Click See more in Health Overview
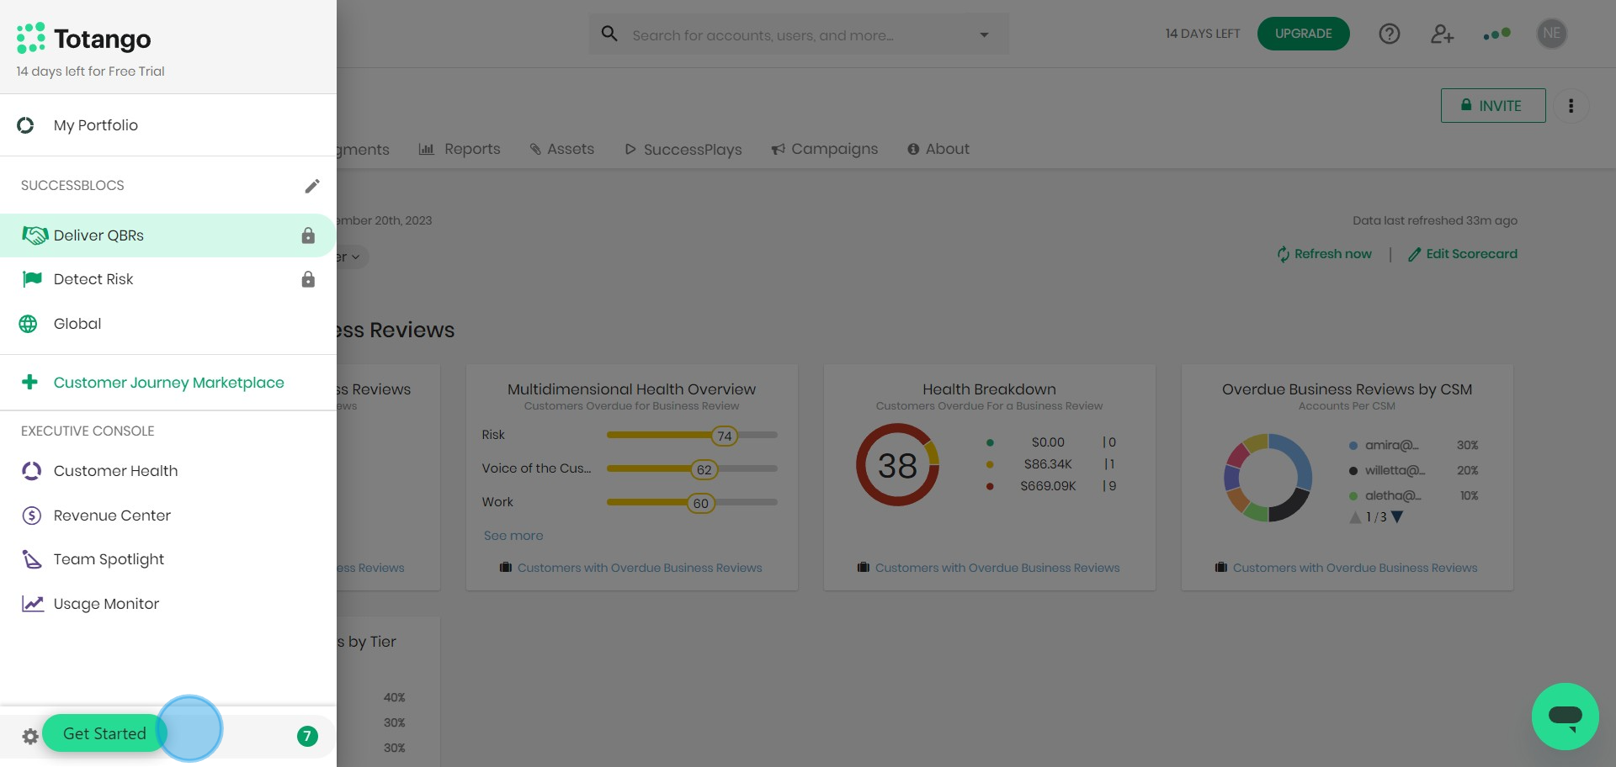 [x=513, y=536]
